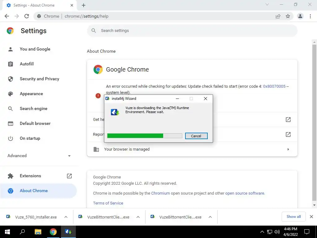Click the site info icon in address bar
317x238 pixels.
point(39,16)
